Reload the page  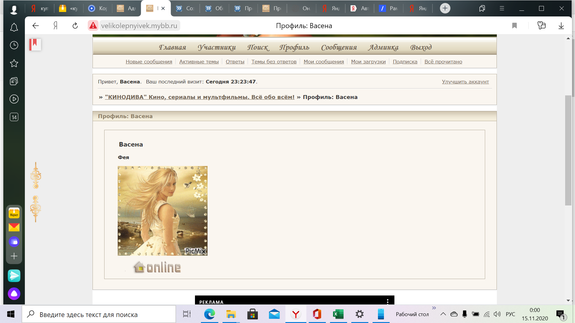75,26
